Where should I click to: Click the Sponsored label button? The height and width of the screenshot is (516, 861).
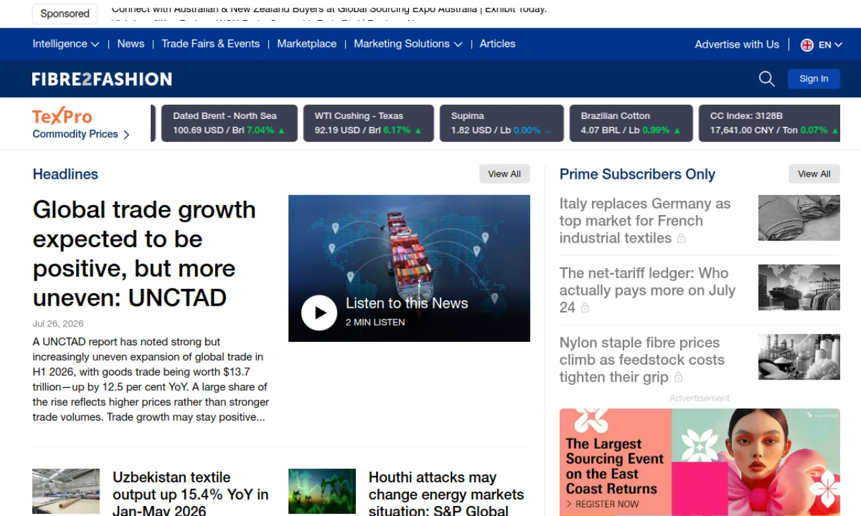click(x=65, y=13)
